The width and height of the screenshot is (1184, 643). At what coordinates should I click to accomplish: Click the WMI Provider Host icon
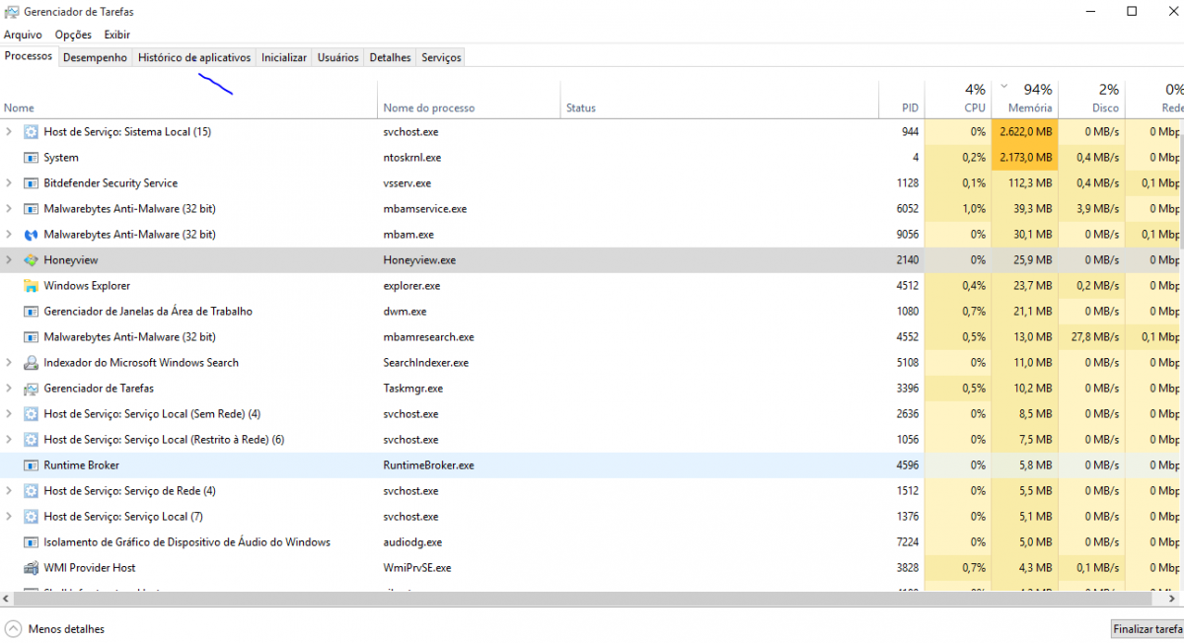pos(31,568)
